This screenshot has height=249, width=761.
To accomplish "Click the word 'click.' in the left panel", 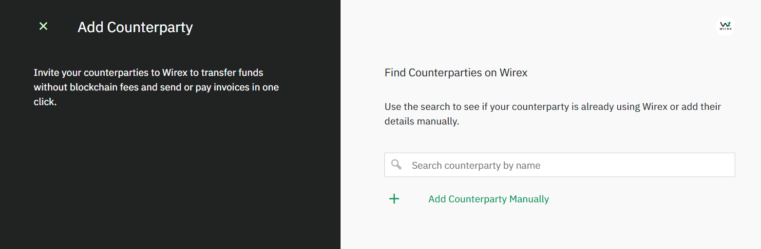I will coord(45,102).
